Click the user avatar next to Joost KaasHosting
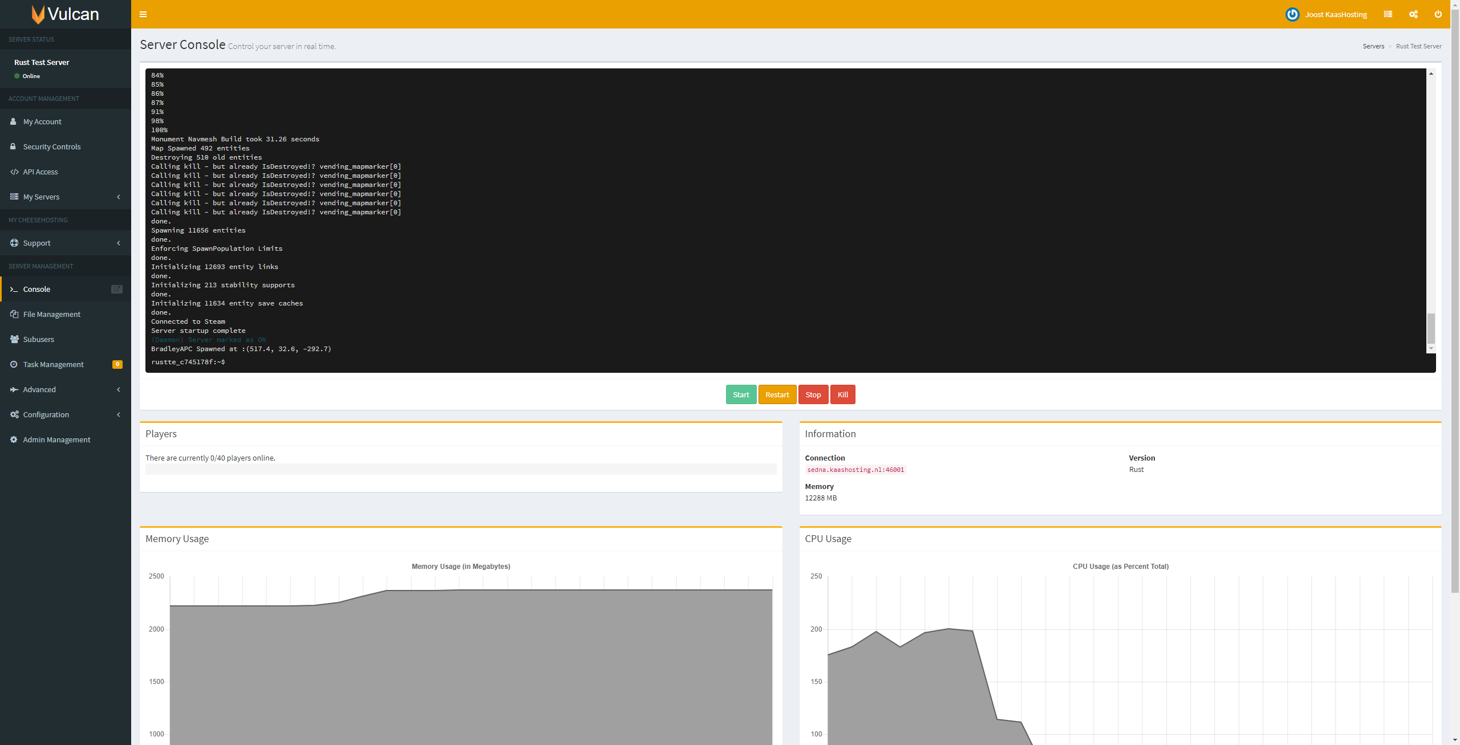This screenshot has width=1460, height=745. pyautogui.click(x=1292, y=14)
